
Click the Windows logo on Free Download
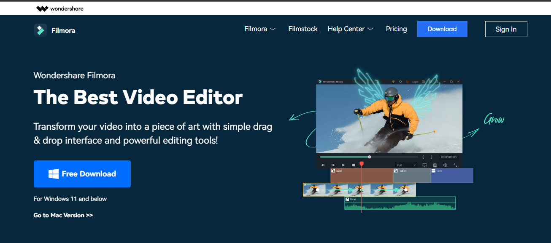click(x=54, y=174)
